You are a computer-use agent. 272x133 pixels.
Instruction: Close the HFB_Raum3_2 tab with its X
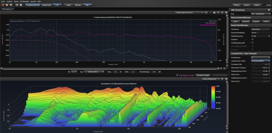point(14,9)
